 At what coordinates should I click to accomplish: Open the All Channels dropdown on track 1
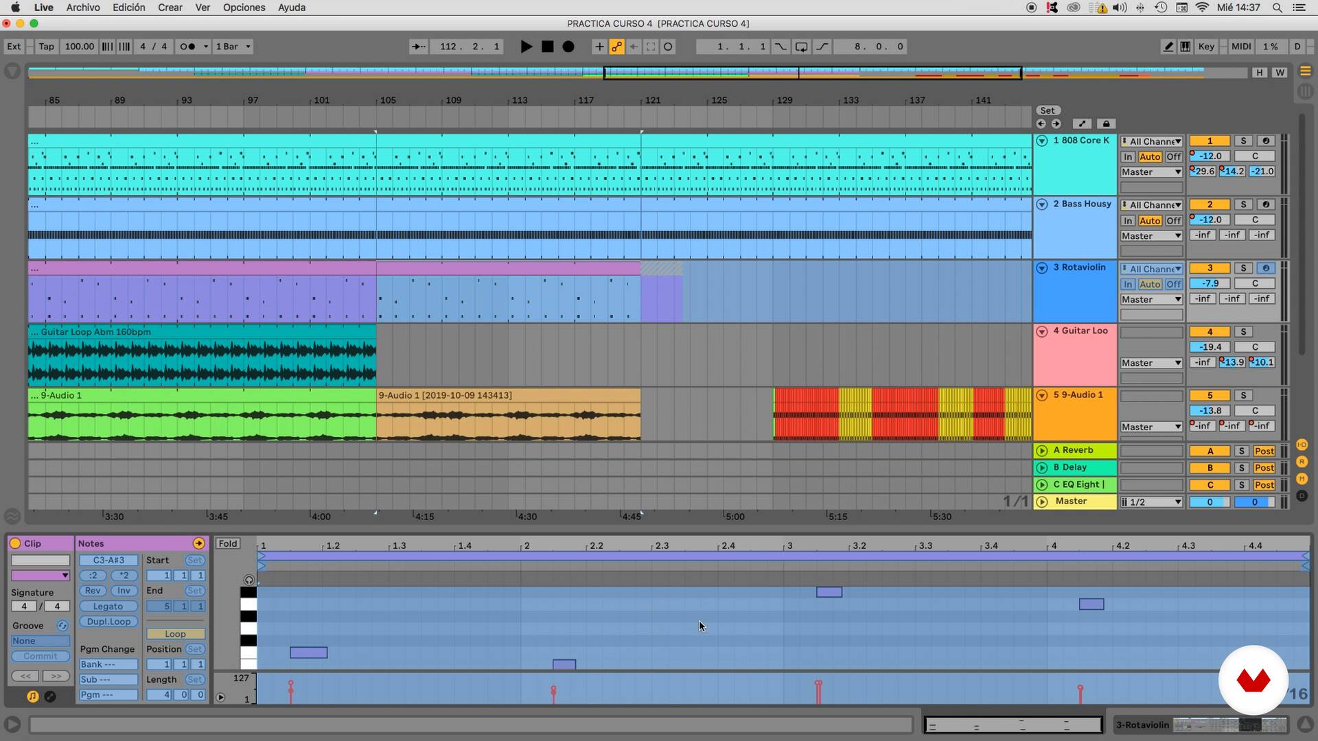pyautogui.click(x=1151, y=140)
